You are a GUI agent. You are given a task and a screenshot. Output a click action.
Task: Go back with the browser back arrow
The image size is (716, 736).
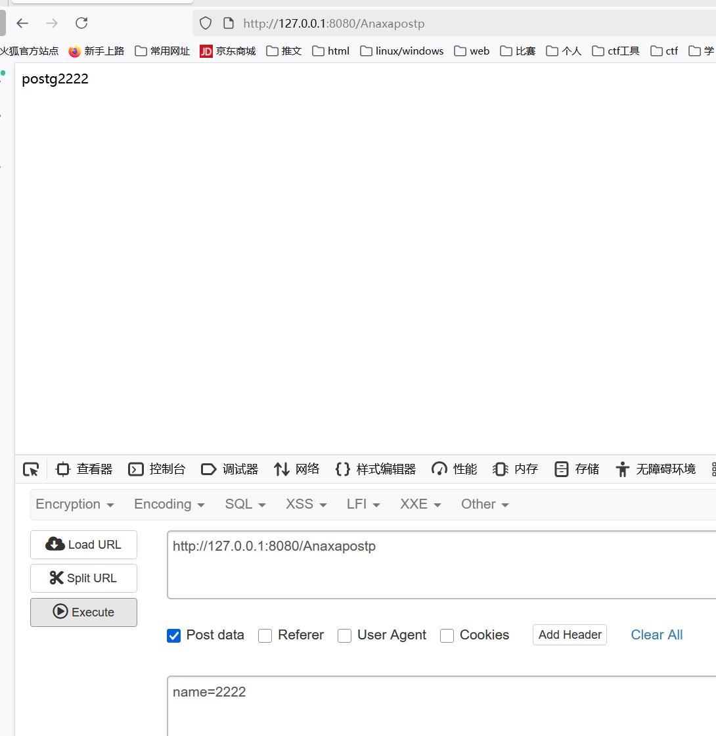(x=22, y=23)
